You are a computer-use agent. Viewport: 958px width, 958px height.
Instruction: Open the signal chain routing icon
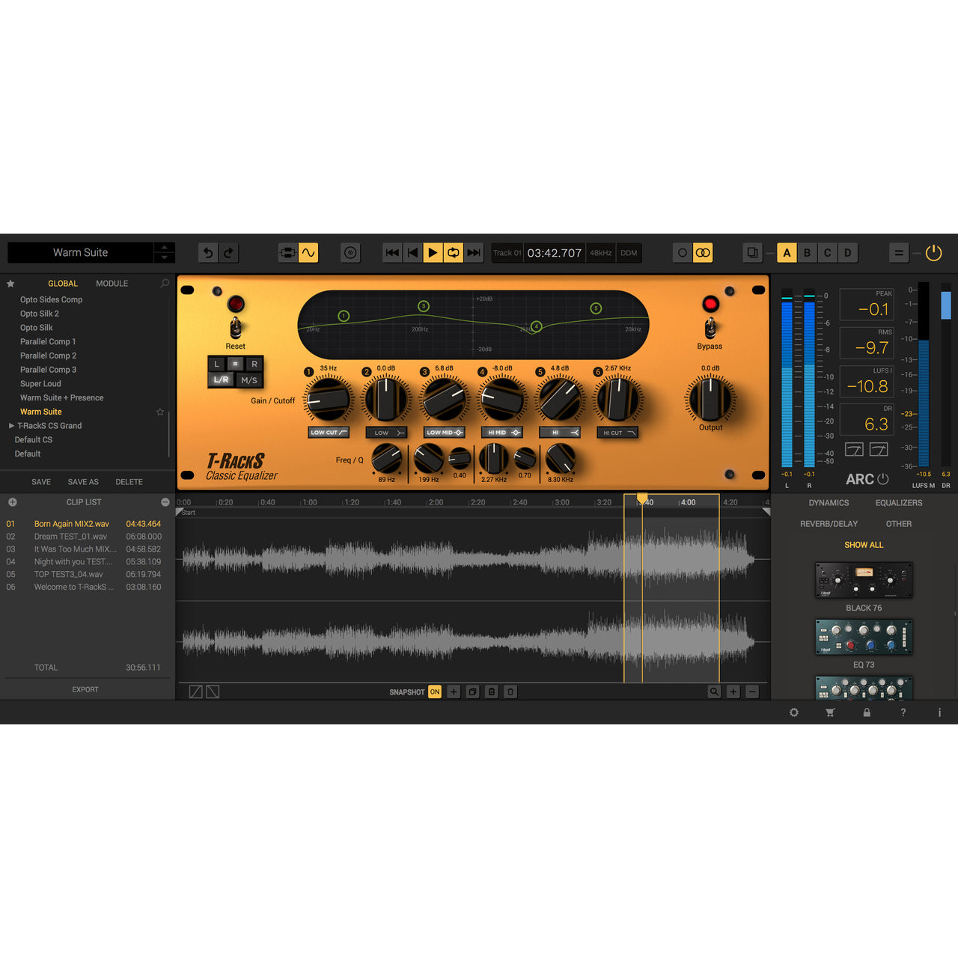[x=287, y=252]
